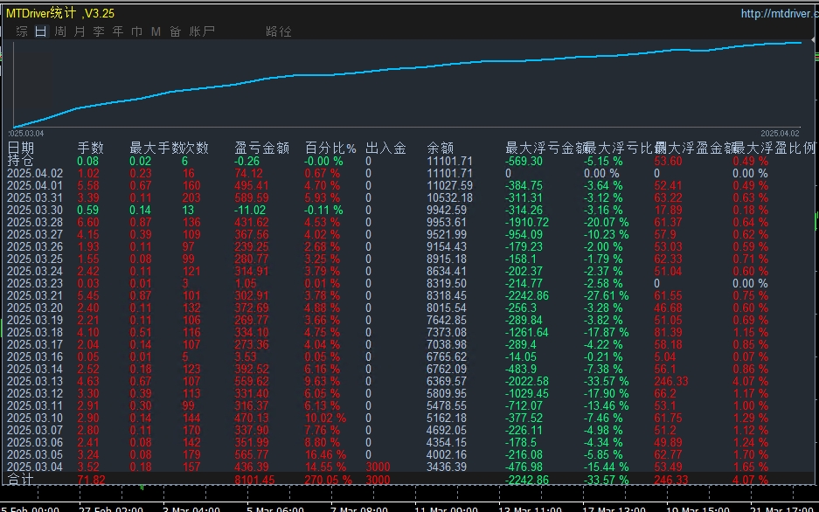Click the 合计 totals row label
Image resolution: width=819 pixels, height=512 pixels.
[x=21, y=480]
